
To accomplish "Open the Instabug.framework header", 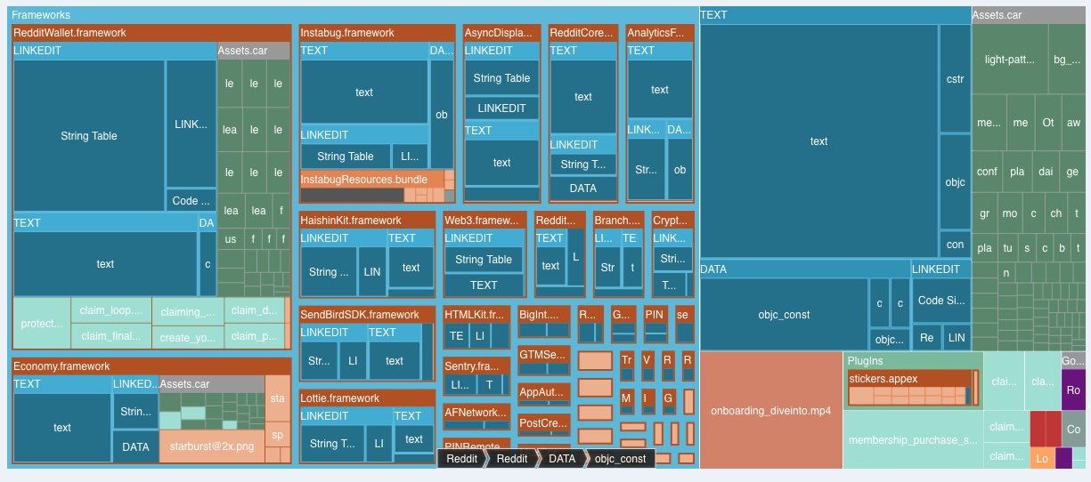I will coord(377,33).
